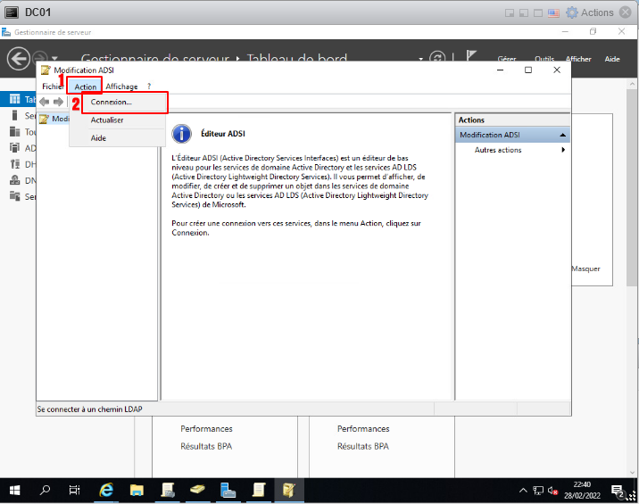Image resolution: width=639 pixels, height=504 pixels.
Task: Open taskbar search magnifier
Action: 46,490
